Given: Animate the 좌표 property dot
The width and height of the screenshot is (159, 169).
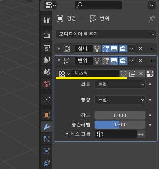Looking at the screenshot, I should tap(150, 84).
